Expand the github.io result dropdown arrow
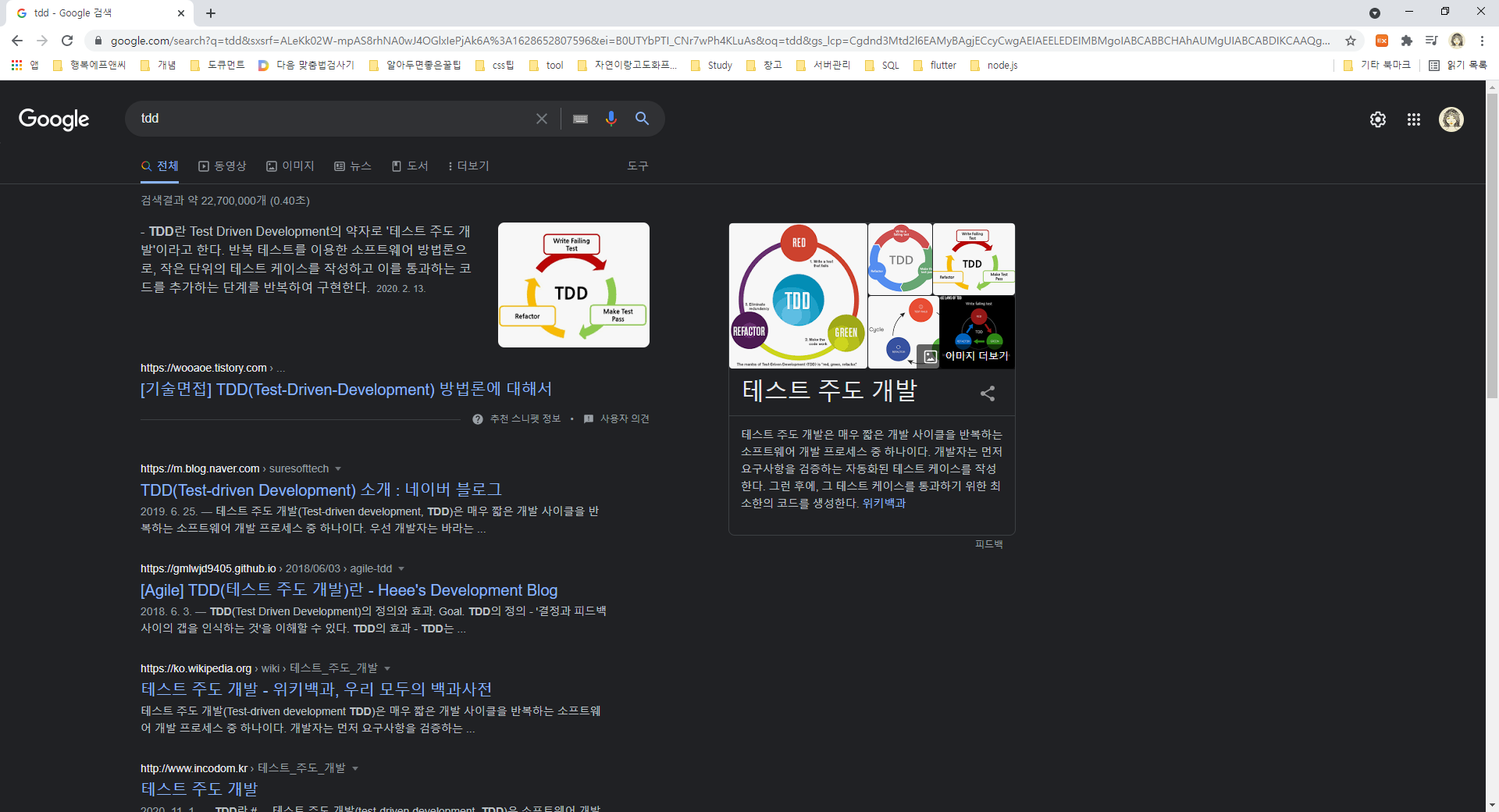The width and height of the screenshot is (1499, 812). [x=401, y=569]
